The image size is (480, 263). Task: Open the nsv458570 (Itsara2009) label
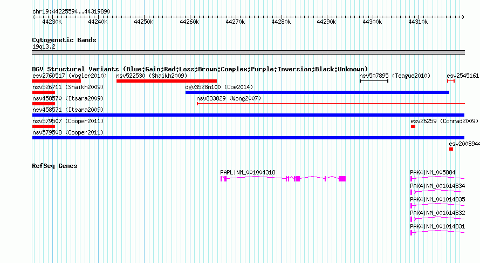tap(68, 98)
